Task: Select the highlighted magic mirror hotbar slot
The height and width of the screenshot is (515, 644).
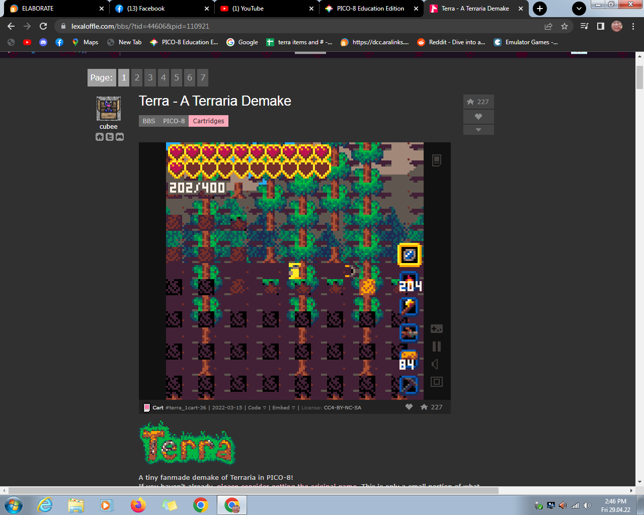Action: (x=409, y=255)
